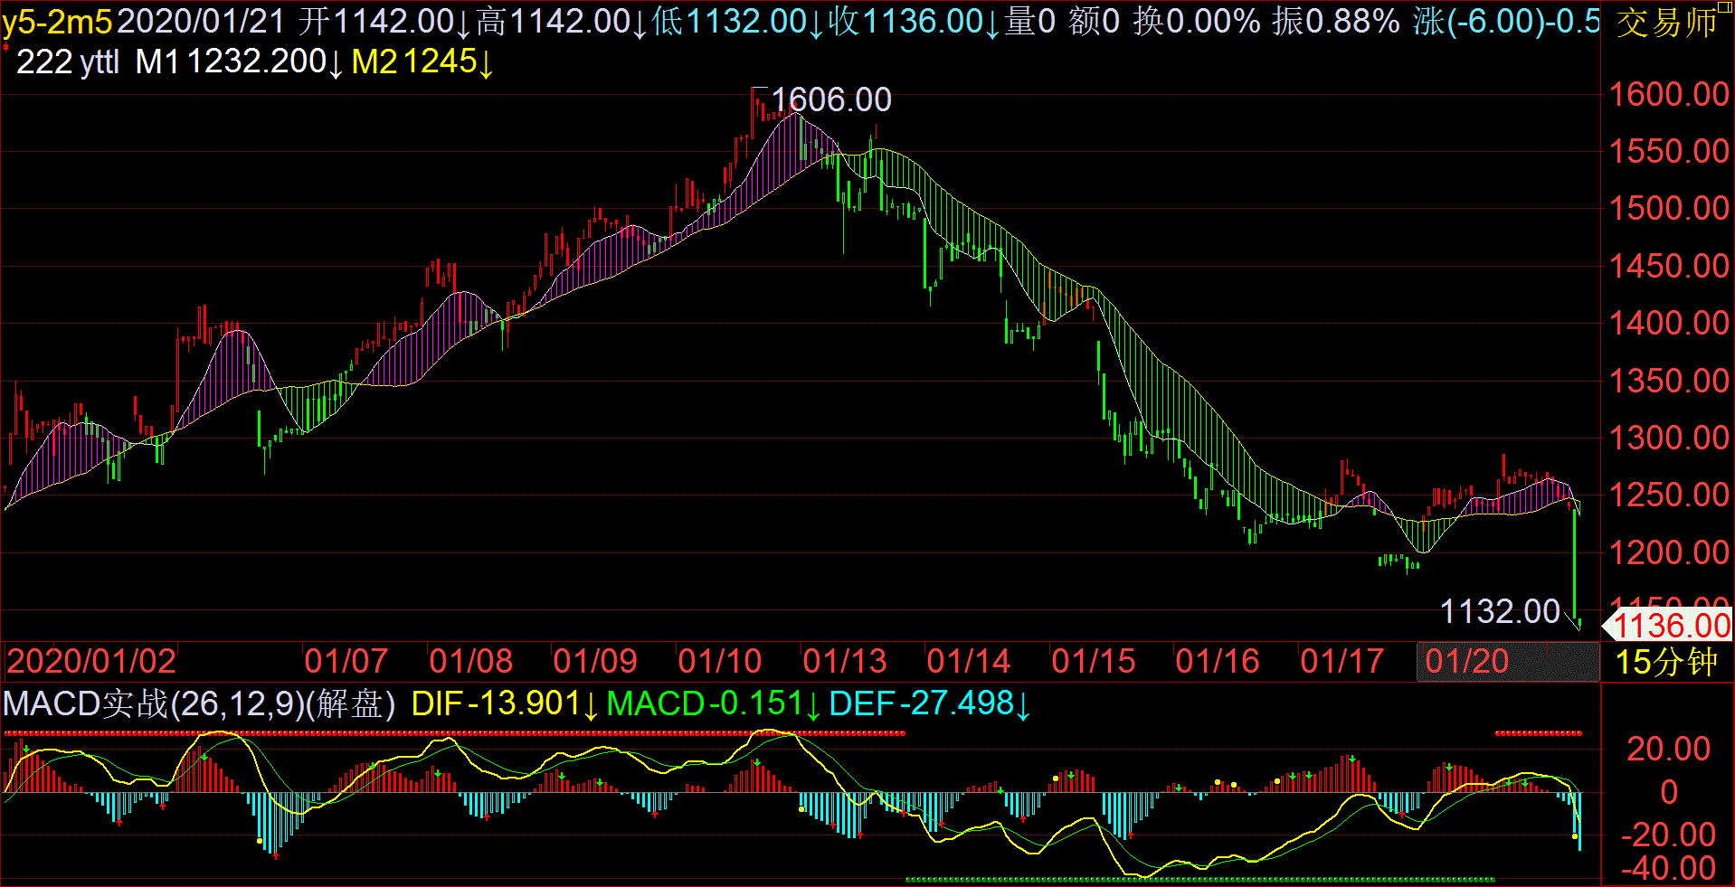Click the DEF -27.498 value
This screenshot has height=887, width=1735.
[930, 703]
